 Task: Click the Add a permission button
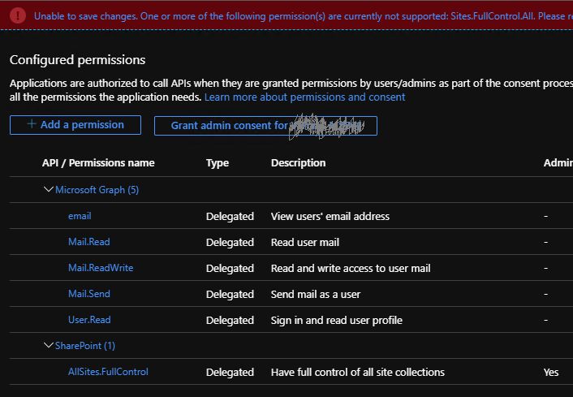pyautogui.click(x=75, y=125)
